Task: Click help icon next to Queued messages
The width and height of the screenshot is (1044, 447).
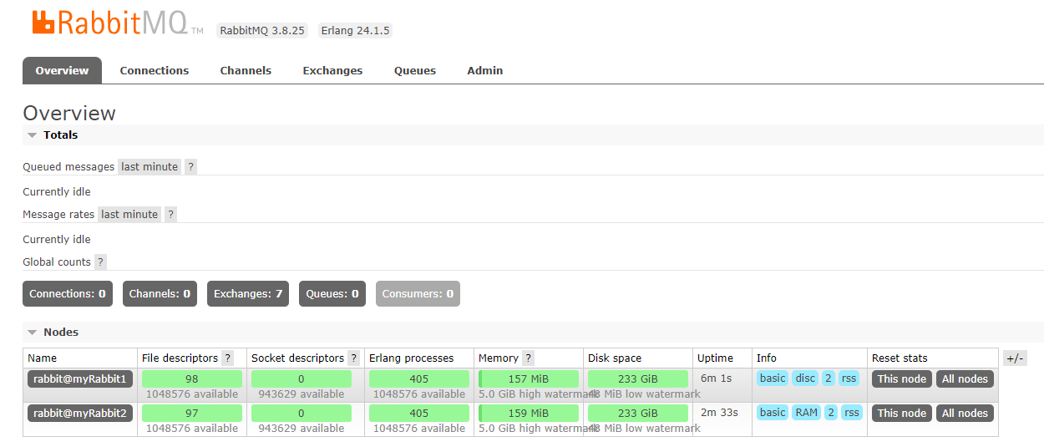Action: (x=190, y=167)
